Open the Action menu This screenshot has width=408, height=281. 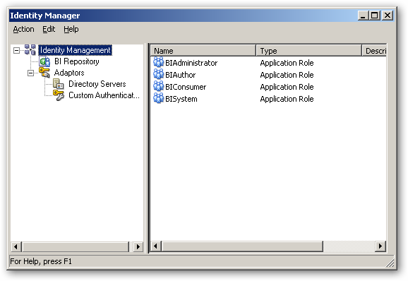[23, 29]
